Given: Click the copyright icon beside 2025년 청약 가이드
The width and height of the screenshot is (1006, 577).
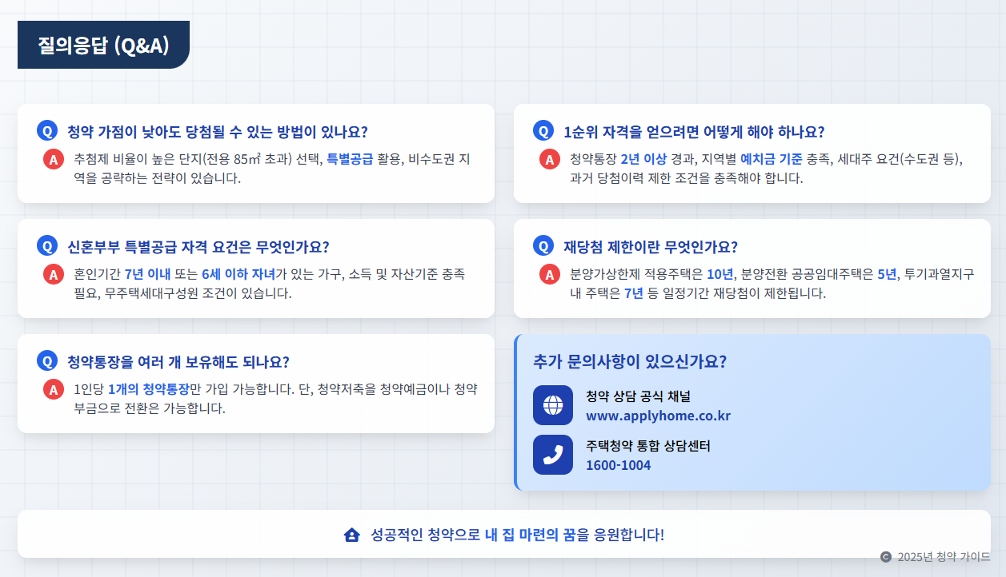Looking at the screenshot, I should 886,557.
